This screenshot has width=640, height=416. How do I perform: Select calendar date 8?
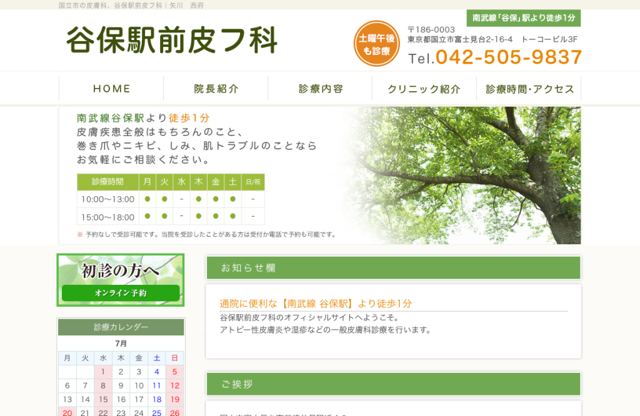pyautogui.click(x=103, y=385)
